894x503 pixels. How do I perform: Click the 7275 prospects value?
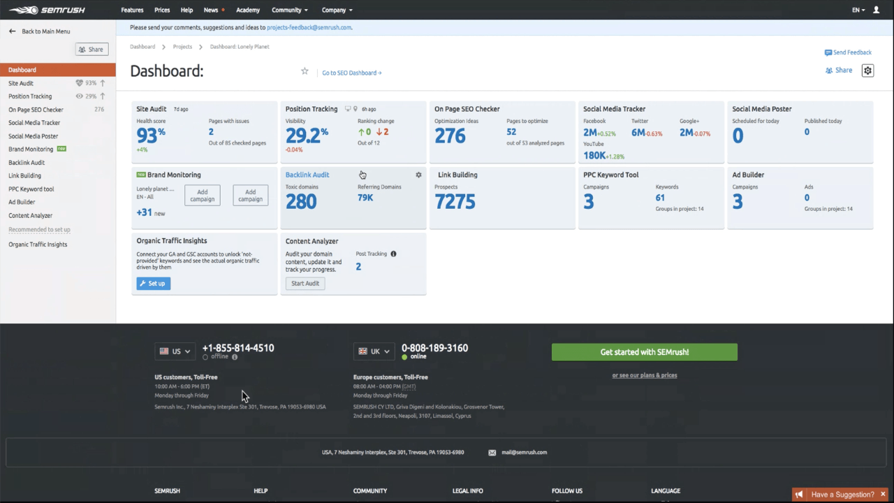pyautogui.click(x=455, y=202)
